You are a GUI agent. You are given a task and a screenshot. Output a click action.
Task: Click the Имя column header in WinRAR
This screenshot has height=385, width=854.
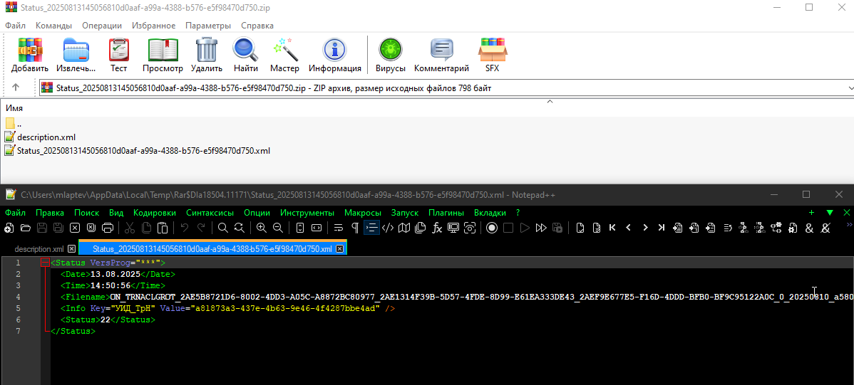click(x=14, y=107)
